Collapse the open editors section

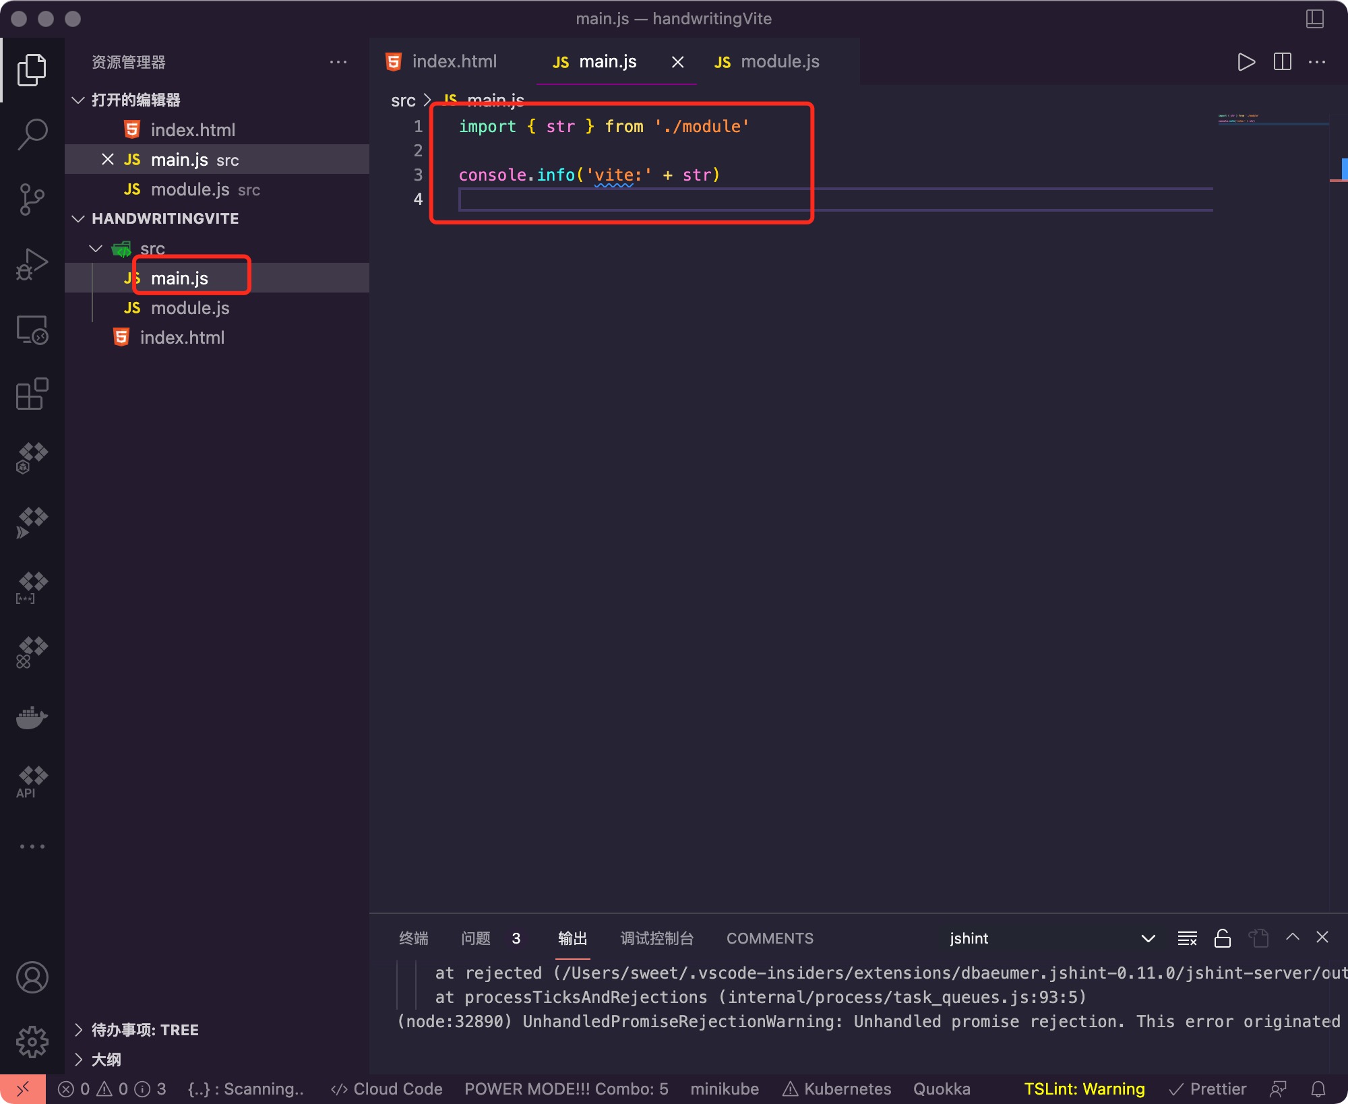tap(78, 100)
